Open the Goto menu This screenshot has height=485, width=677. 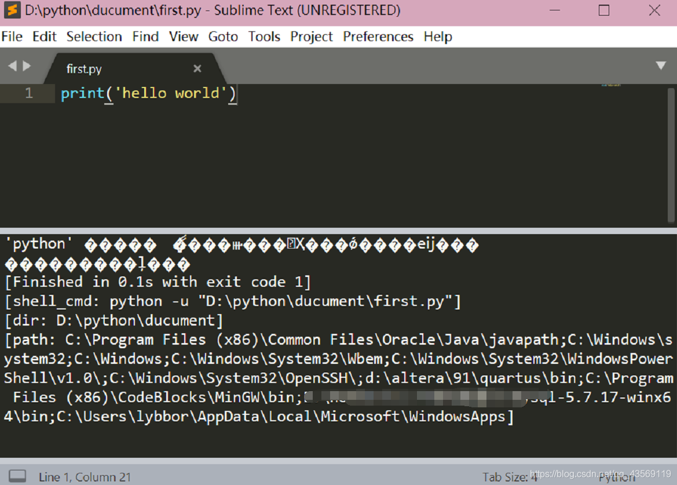click(223, 37)
